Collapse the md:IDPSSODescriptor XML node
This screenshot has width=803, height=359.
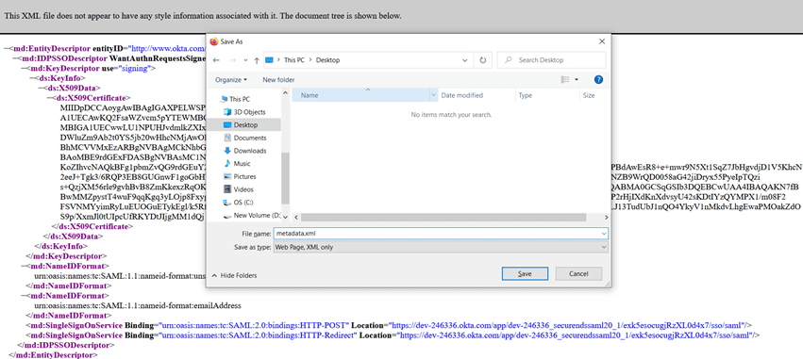(14, 58)
